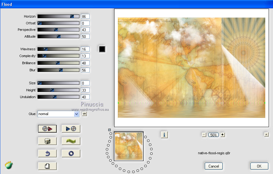Click the Altitude value field 50
The height and width of the screenshot is (174, 273).
pyautogui.click(x=85, y=36)
